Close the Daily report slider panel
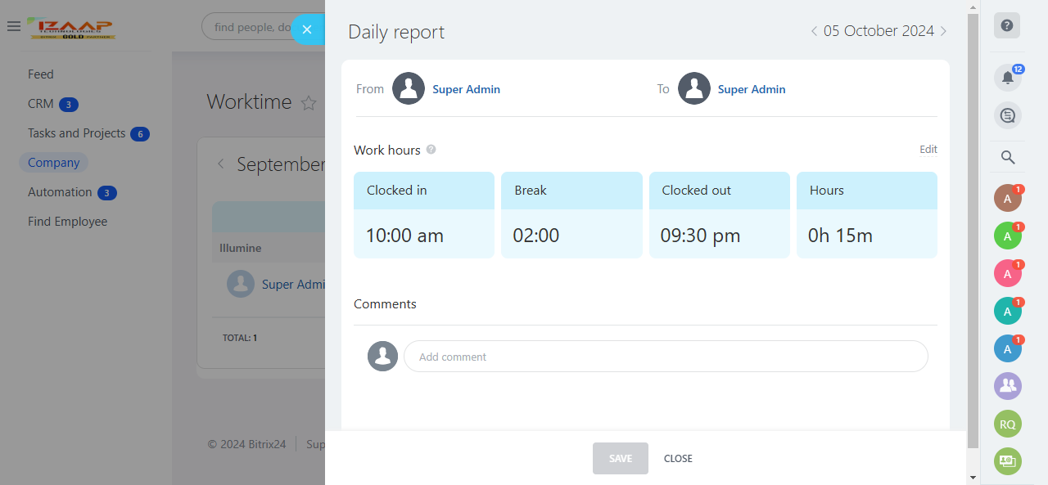The height and width of the screenshot is (485, 1048). pyautogui.click(x=307, y=29)
